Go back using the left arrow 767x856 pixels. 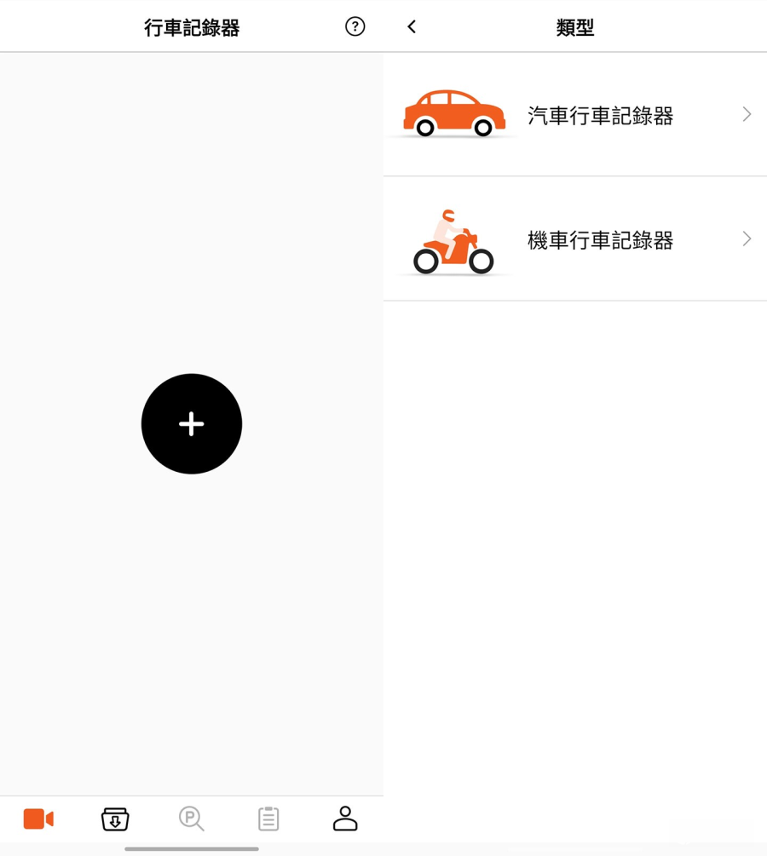[x=412, y=26]
